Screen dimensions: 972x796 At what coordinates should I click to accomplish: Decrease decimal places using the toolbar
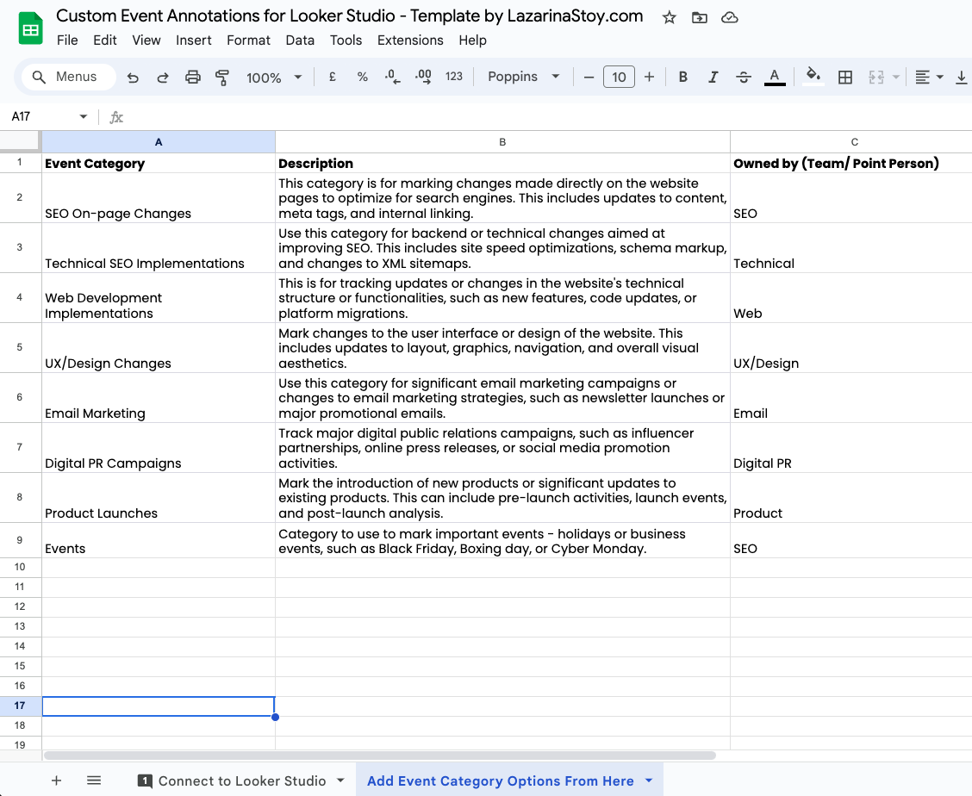pyautogui.click(x=391, y=77)
